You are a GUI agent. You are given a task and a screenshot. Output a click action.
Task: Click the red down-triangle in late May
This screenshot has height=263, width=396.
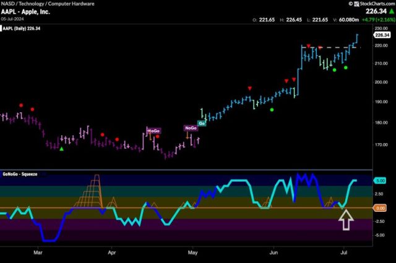tap(250, 88)
